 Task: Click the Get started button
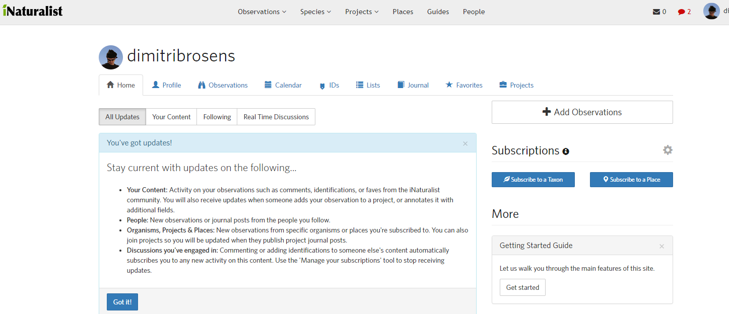point(522,287)
